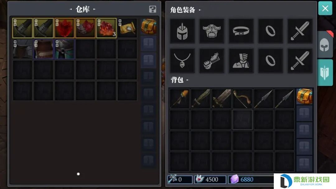Switch to the helmet character side tab
This screenshot has height=189, width=336.
pos(325,44)
